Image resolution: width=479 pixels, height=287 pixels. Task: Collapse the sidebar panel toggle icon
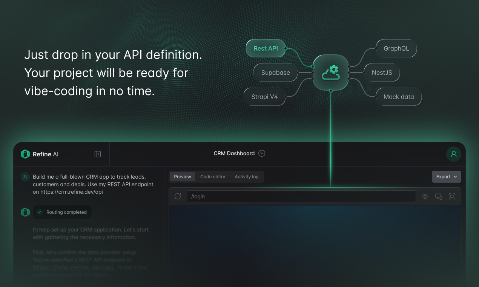98,154
